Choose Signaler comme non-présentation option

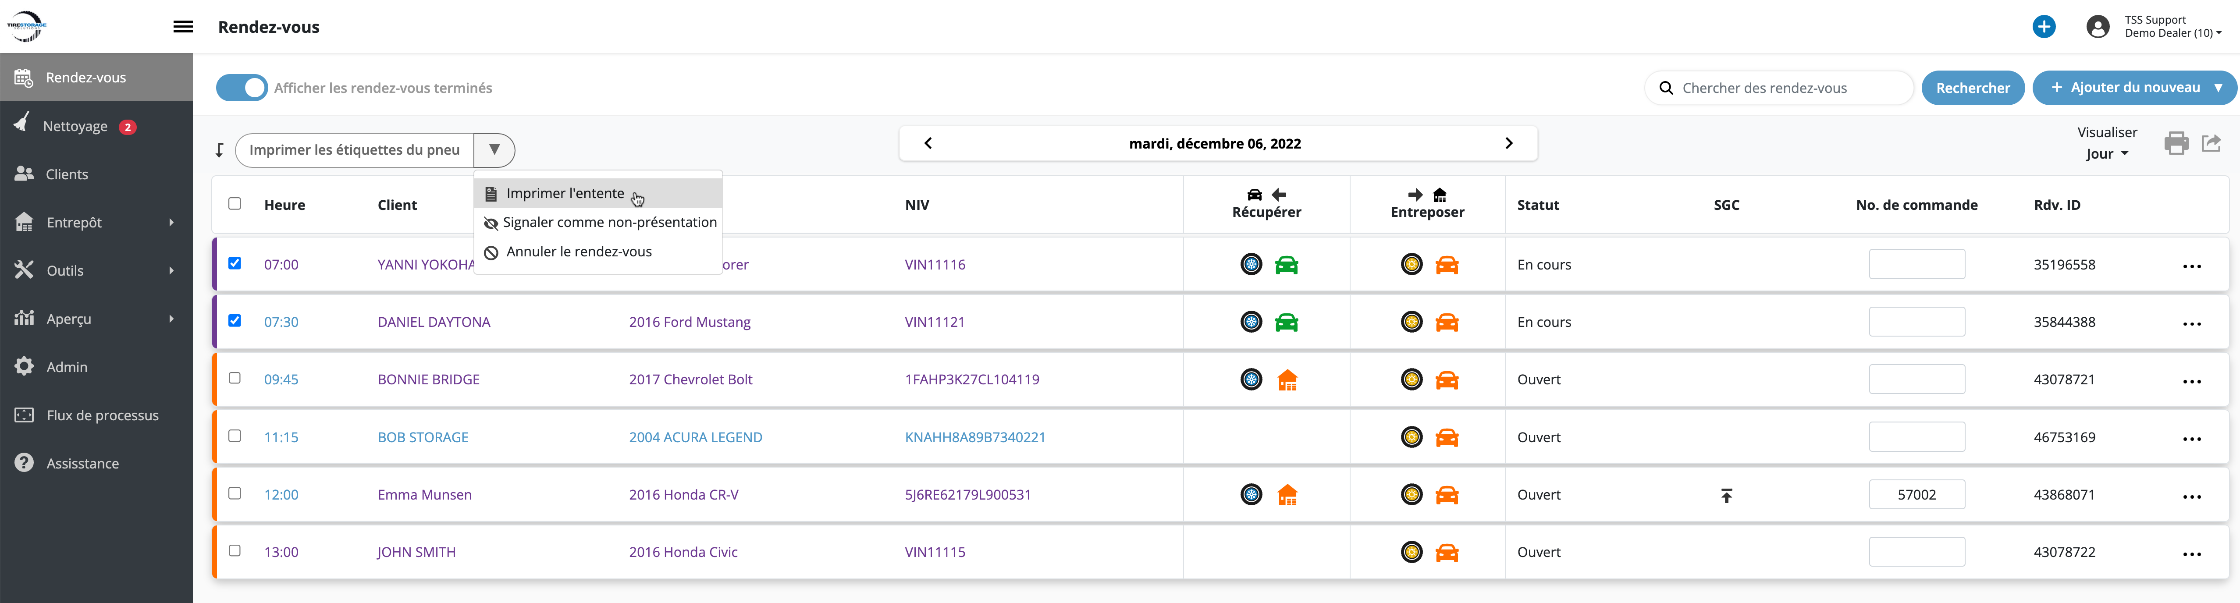coord(609,223)
